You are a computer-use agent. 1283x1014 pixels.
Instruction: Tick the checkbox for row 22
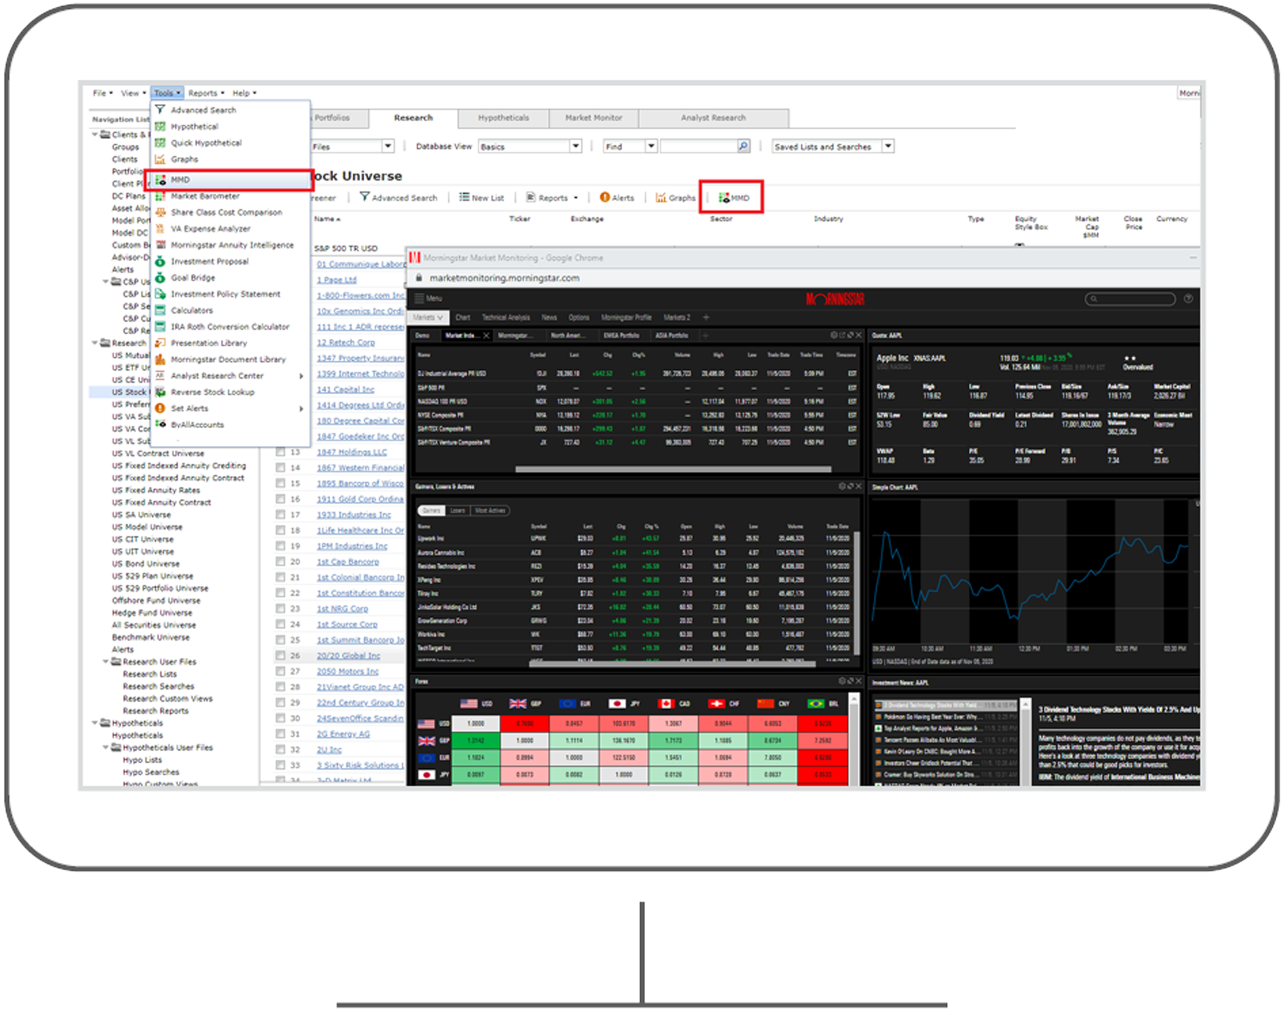point(280,593)
